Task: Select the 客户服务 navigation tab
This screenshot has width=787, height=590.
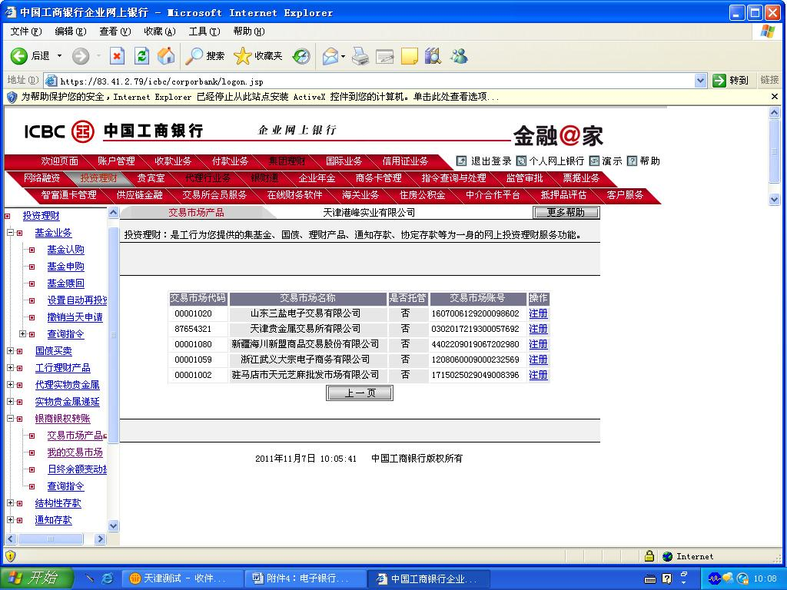Action: [624, 194]
